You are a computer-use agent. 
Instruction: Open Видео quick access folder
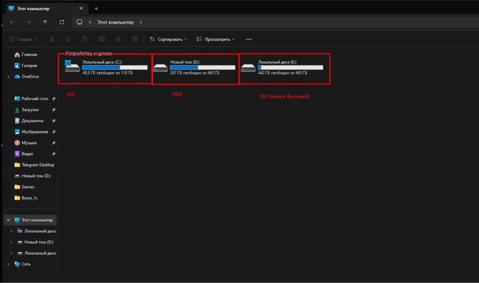point(27,154)
